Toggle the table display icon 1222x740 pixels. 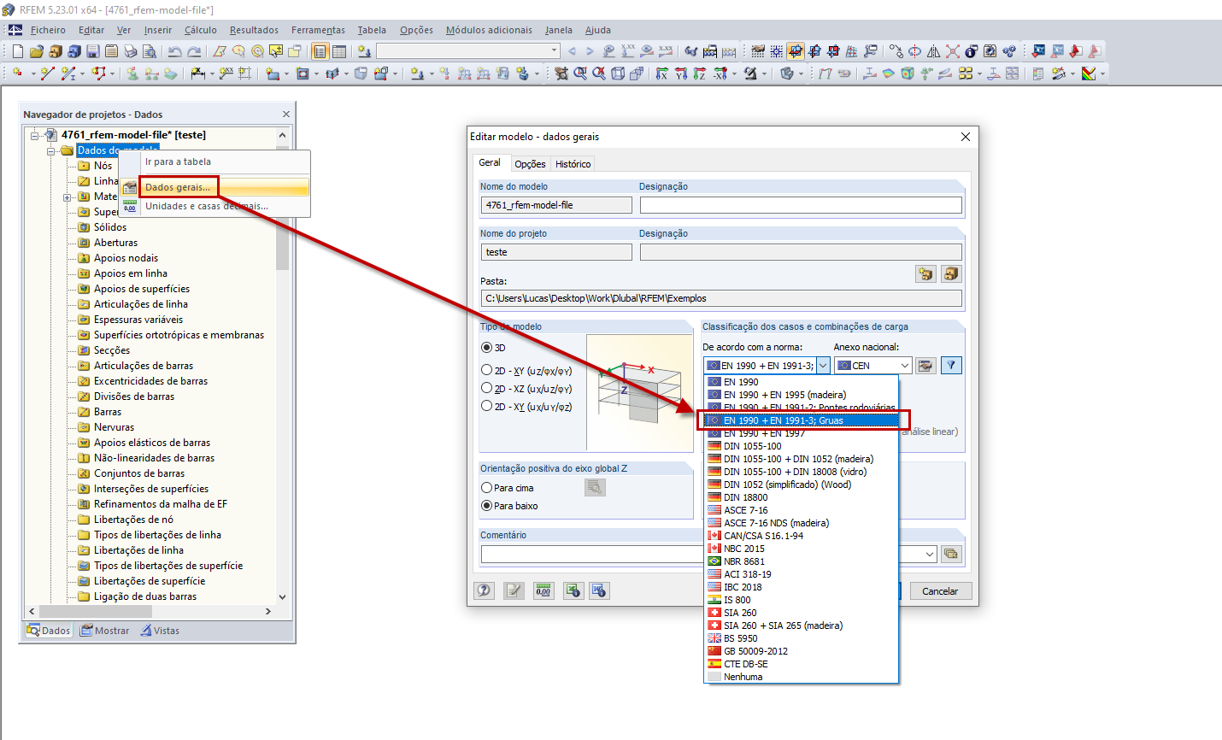tap(339, 51)
